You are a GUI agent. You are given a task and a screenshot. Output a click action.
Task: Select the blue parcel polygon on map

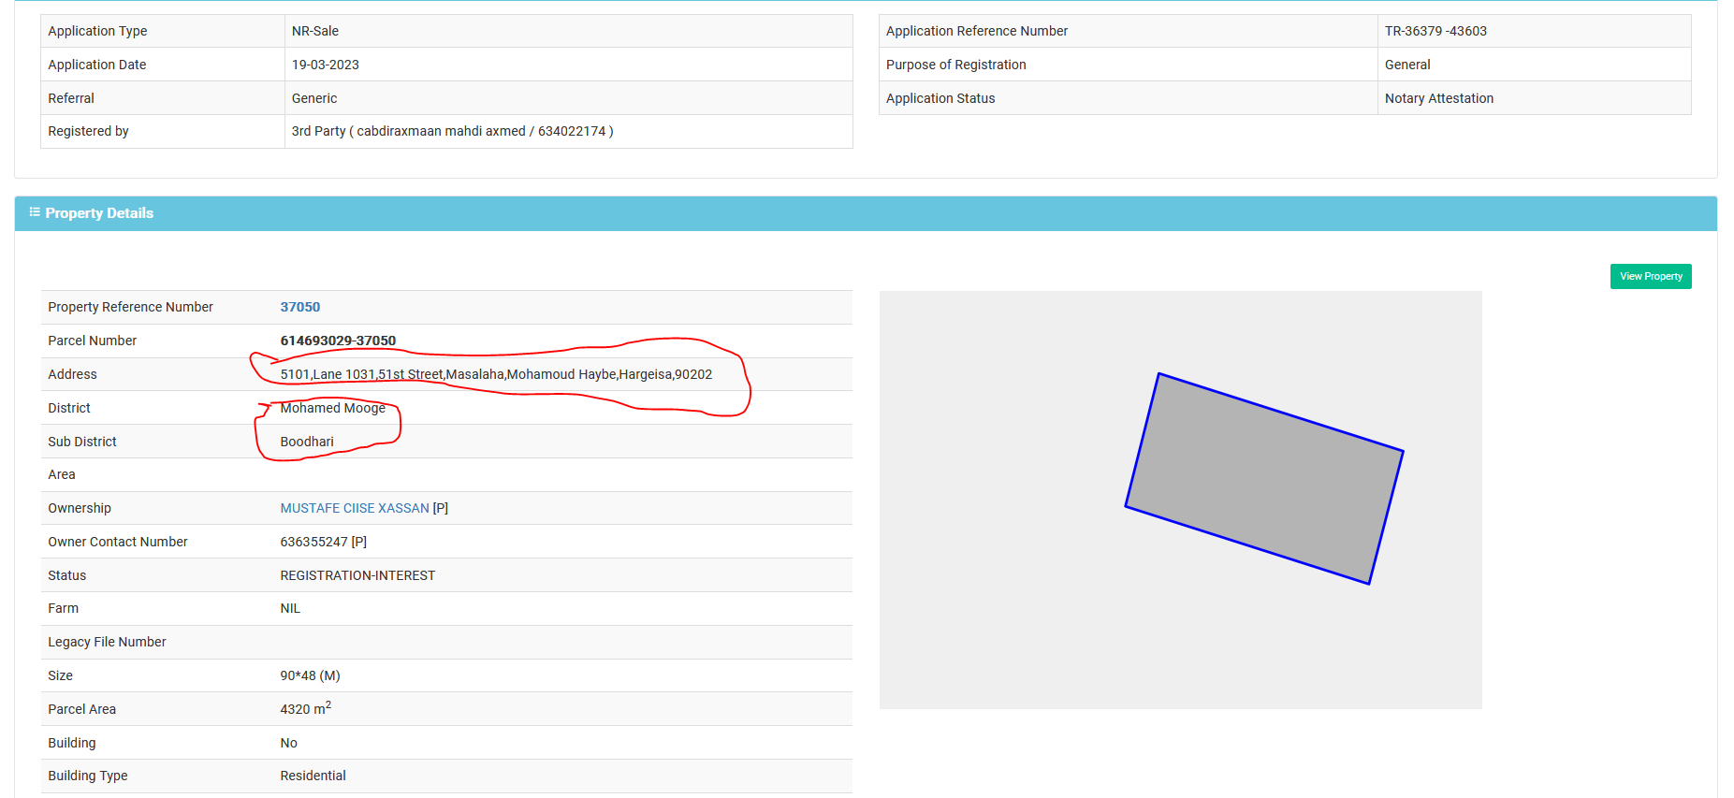pyautogui.click(x=1263, y=479)
